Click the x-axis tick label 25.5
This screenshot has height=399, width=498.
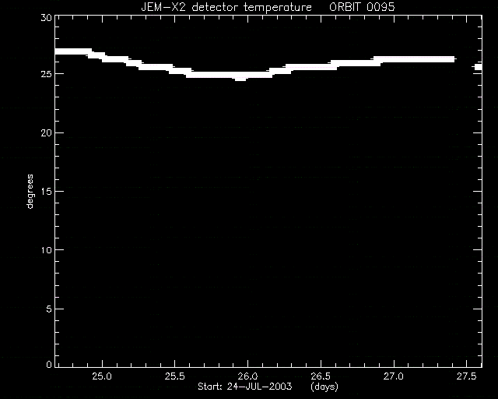pos(175,376)
